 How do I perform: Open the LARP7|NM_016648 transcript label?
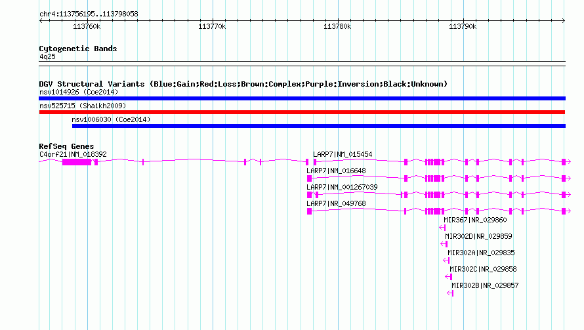pyautogui.click(x=337, y=171)
